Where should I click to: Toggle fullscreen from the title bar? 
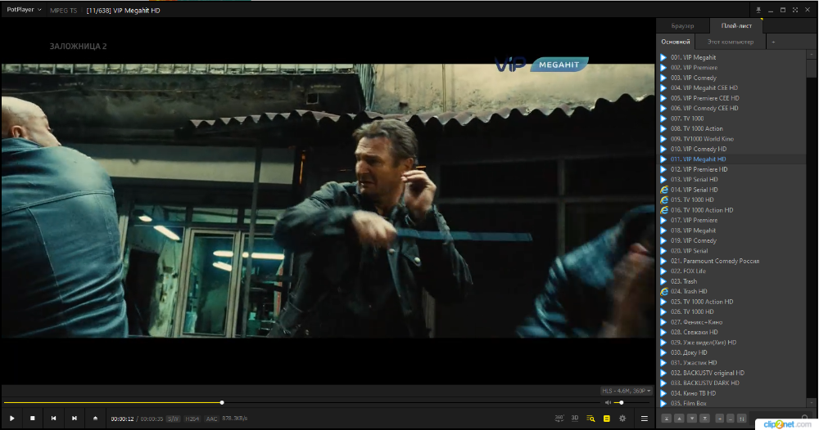795,10
